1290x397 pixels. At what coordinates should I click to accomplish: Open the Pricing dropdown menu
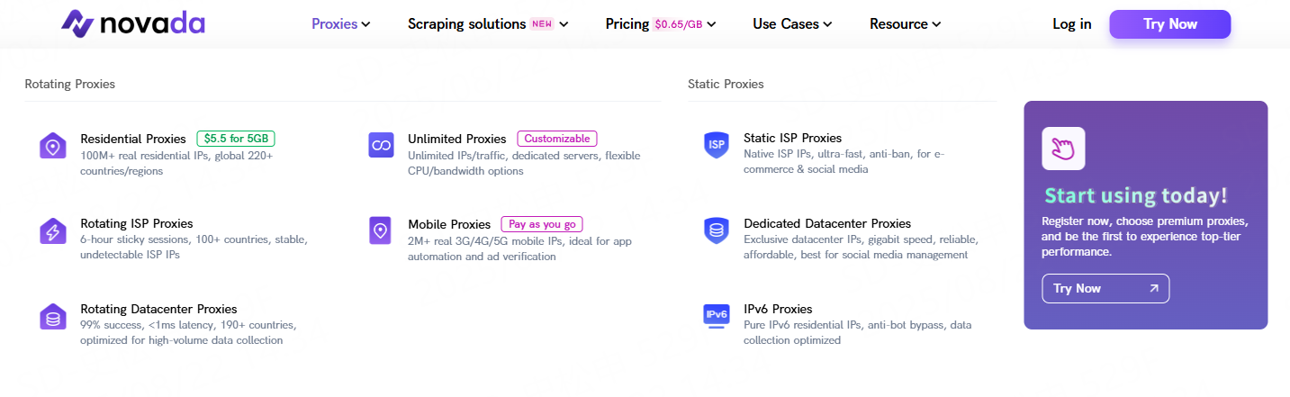[661, 24]
